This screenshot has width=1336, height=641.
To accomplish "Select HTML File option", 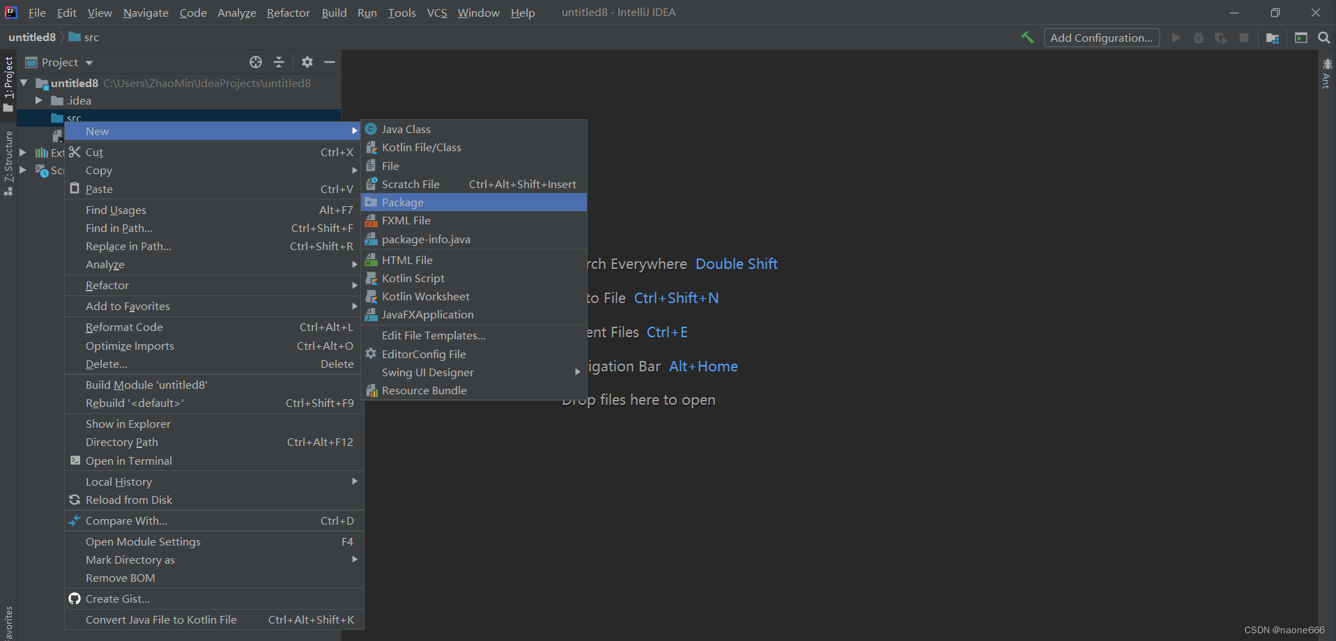I will pos(474,260).
